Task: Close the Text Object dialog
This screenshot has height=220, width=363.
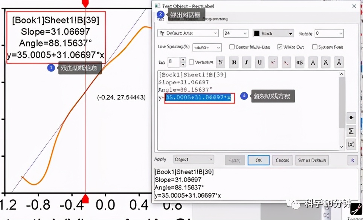Action: pos(354,6)
